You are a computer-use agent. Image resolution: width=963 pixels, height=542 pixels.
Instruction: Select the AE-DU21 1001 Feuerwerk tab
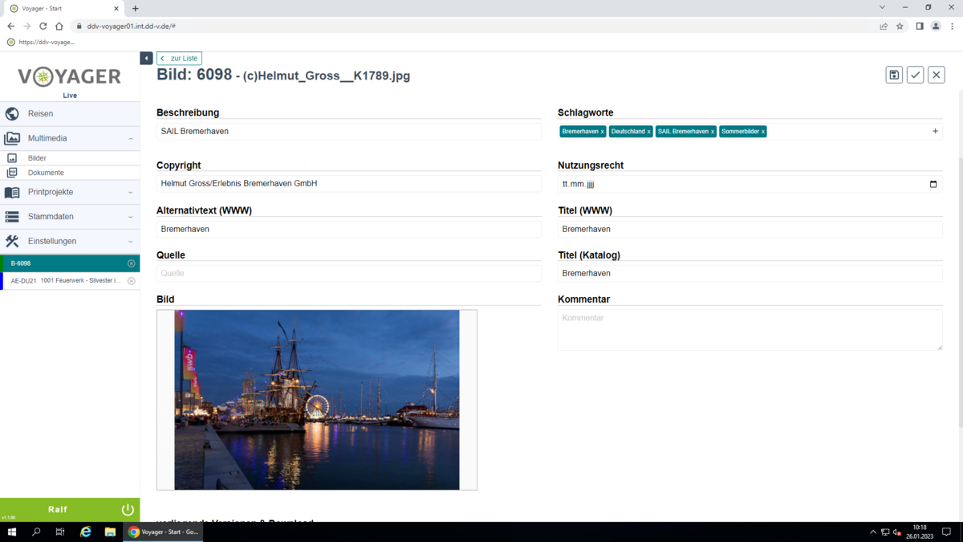tap(70, 281)
